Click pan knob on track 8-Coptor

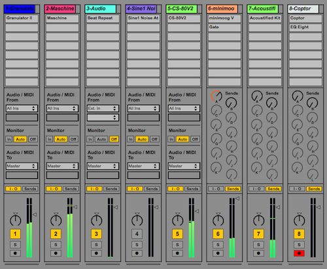(x=299, y=220)
